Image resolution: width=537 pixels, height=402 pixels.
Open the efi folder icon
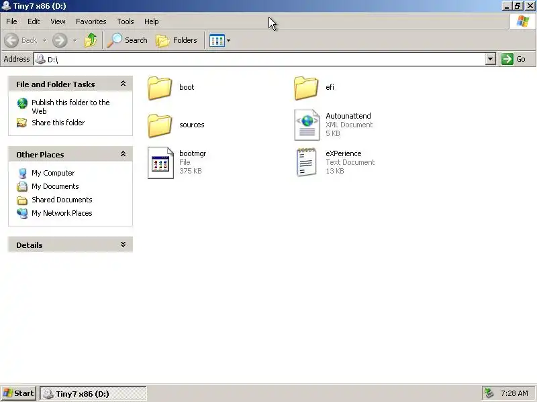coord(306,88)
